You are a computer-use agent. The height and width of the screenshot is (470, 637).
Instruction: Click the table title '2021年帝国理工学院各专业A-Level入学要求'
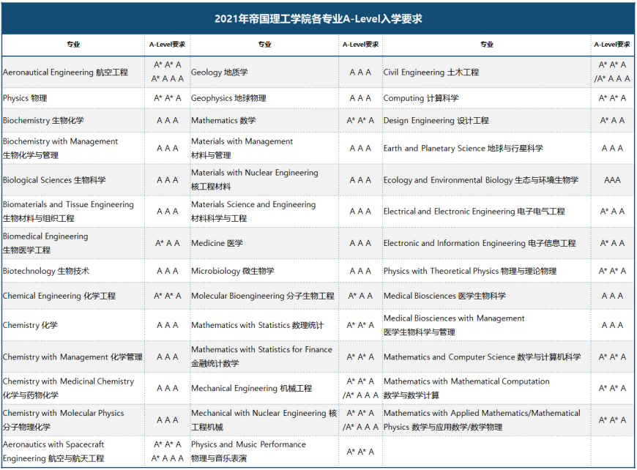[318, 19]
